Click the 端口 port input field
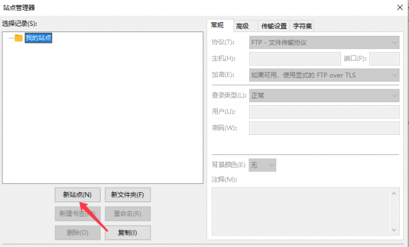This screenshot has height=247, width=409. point(384,59)
